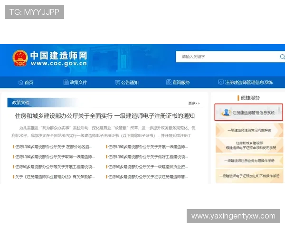
Task: Open 一级建造师注册常见问题解答
Action: (x=249, y=130)
